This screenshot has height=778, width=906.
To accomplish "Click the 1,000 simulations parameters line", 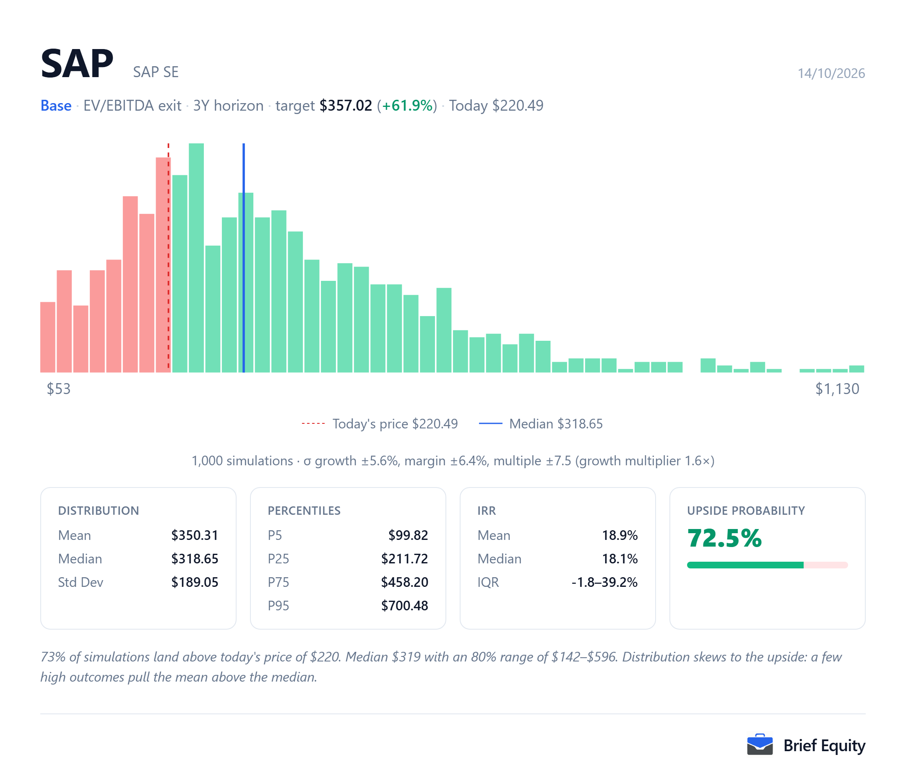I will [453, 461].
